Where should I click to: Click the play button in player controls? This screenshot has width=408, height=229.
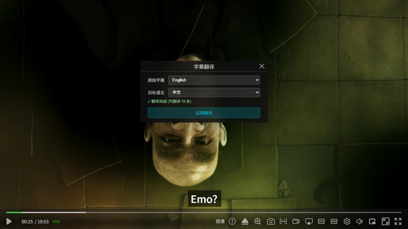click(x=9, y=221)
